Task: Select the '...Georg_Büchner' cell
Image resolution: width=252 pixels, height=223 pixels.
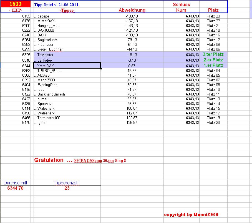Action: pyautogui.click(x=67, y=49)
